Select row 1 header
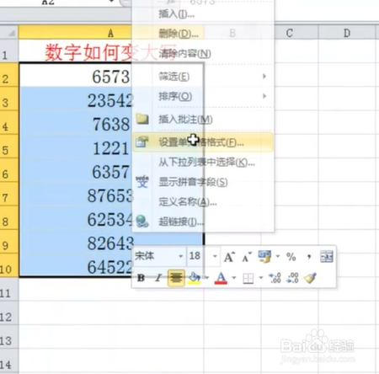 click(9, 51)
